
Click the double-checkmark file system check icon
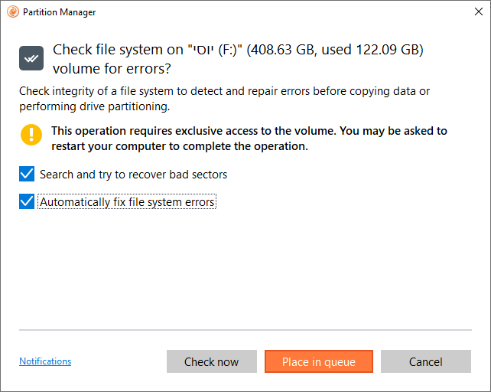31,58
